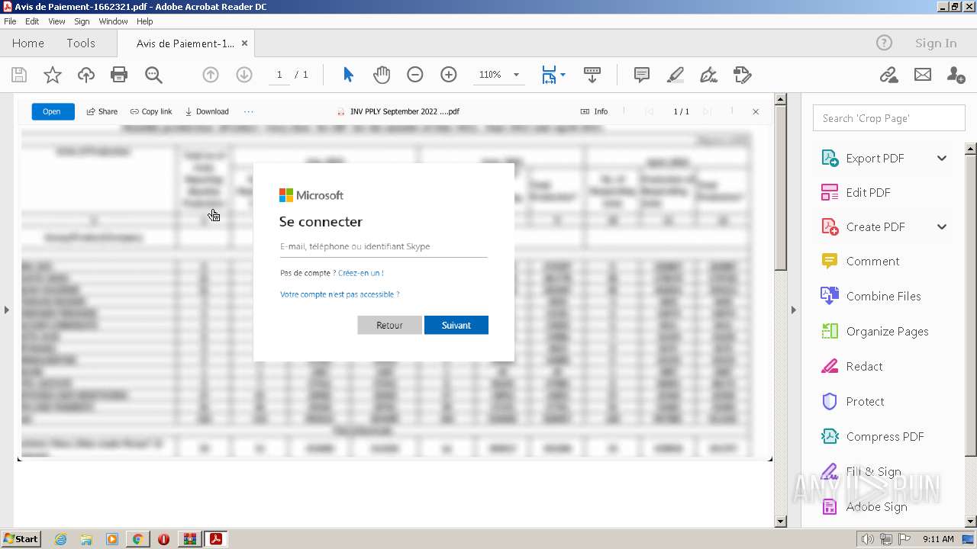Open the View menu

click(56, 21)
